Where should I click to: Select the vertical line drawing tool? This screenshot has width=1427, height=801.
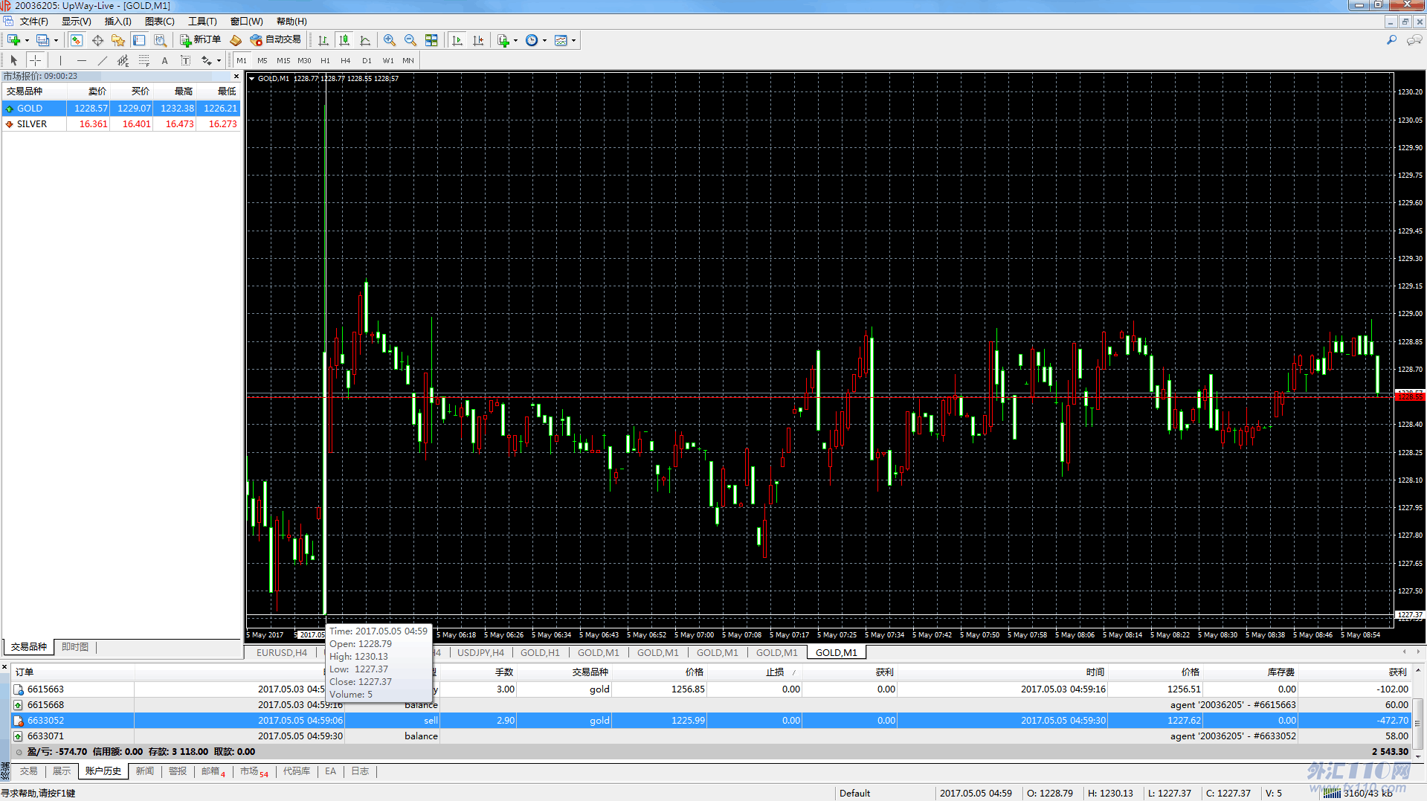click(x=61, y=60)
